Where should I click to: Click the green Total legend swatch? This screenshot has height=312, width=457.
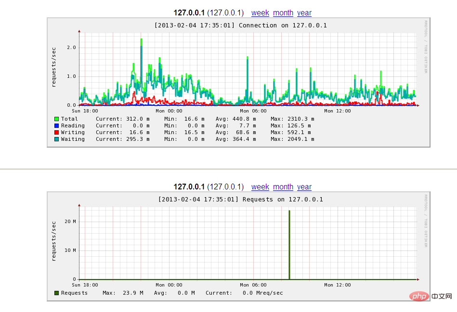[x=56, y=119]
